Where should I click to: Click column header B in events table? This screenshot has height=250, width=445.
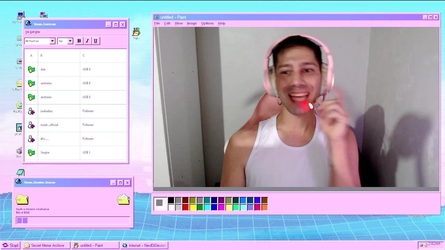[x=59, y=56]
